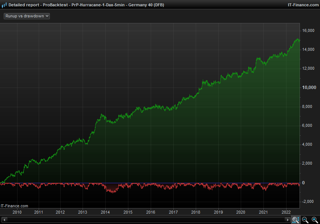
Task: Select the 2014 label on the time axis
Action: (105, 212)
